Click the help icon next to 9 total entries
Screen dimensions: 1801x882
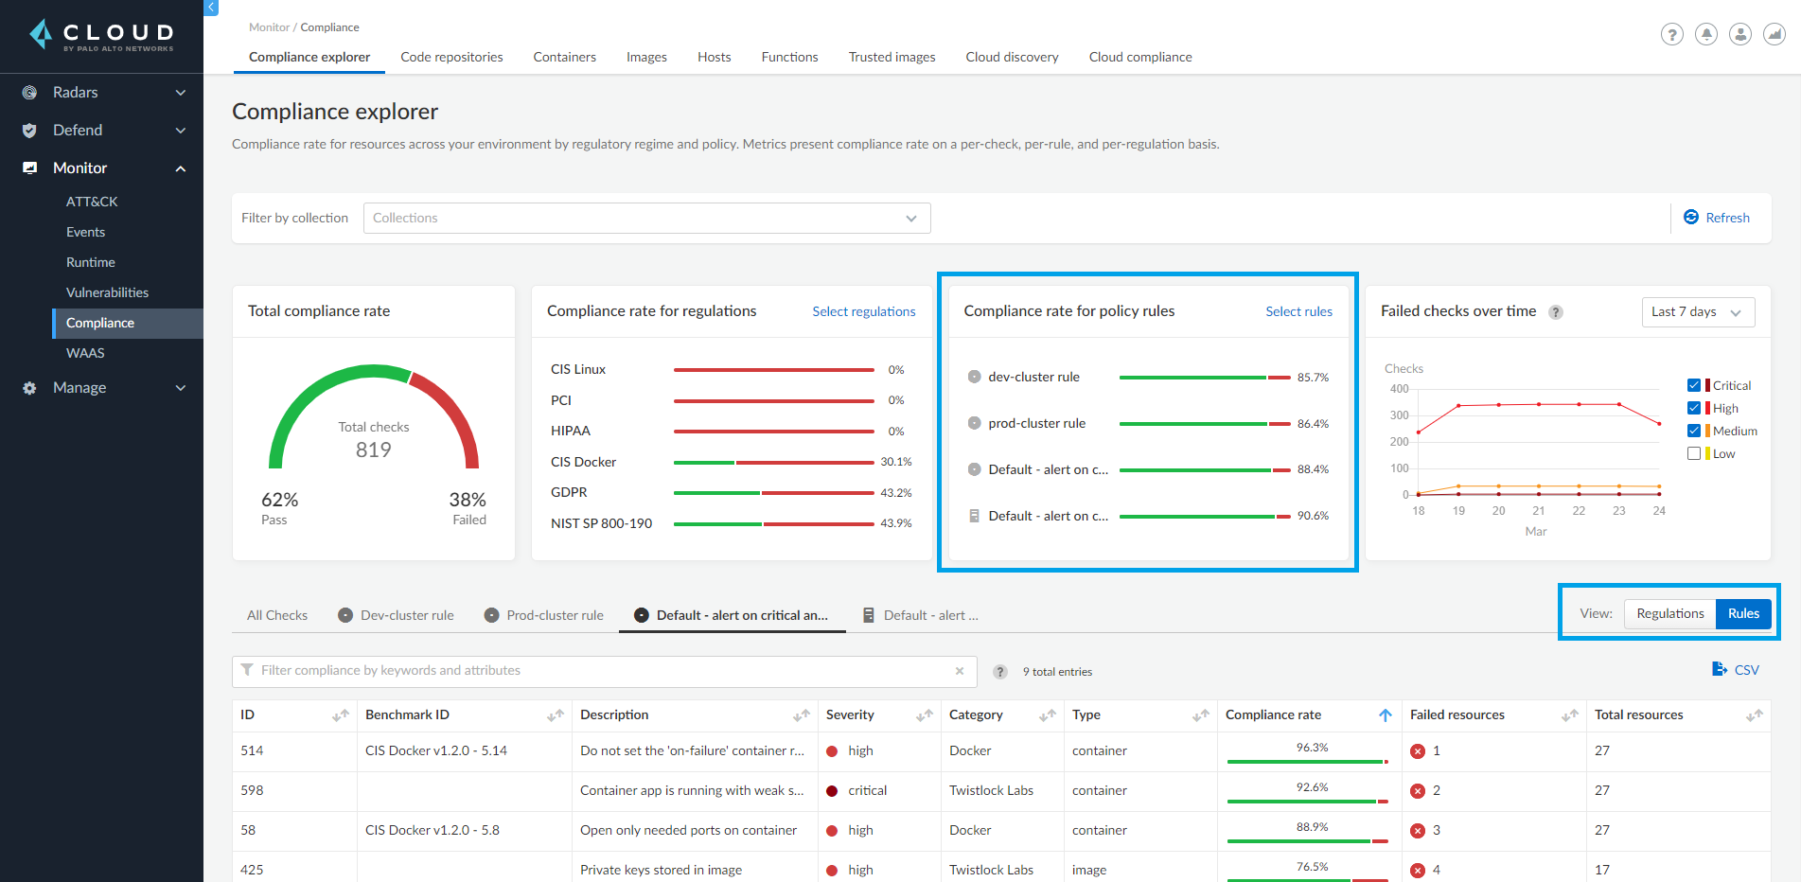(1000, 672)
